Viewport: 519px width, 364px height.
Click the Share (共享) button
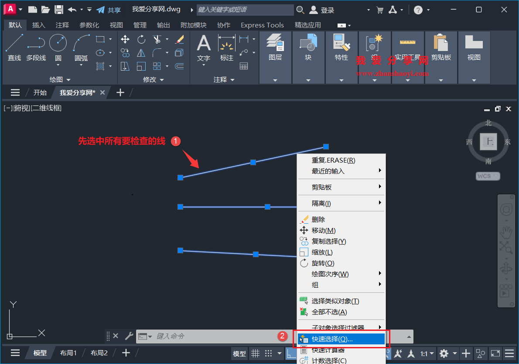109,10
